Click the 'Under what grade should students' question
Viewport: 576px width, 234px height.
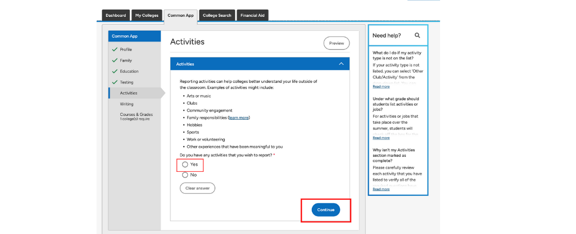[396, 104]
